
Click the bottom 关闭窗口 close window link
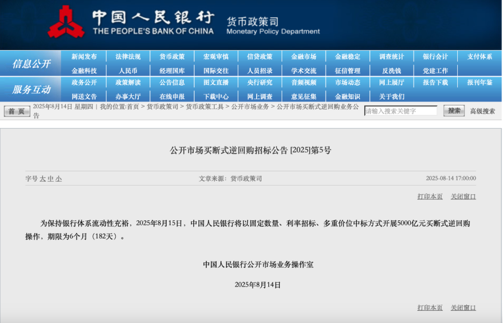[x=463, y=308]
